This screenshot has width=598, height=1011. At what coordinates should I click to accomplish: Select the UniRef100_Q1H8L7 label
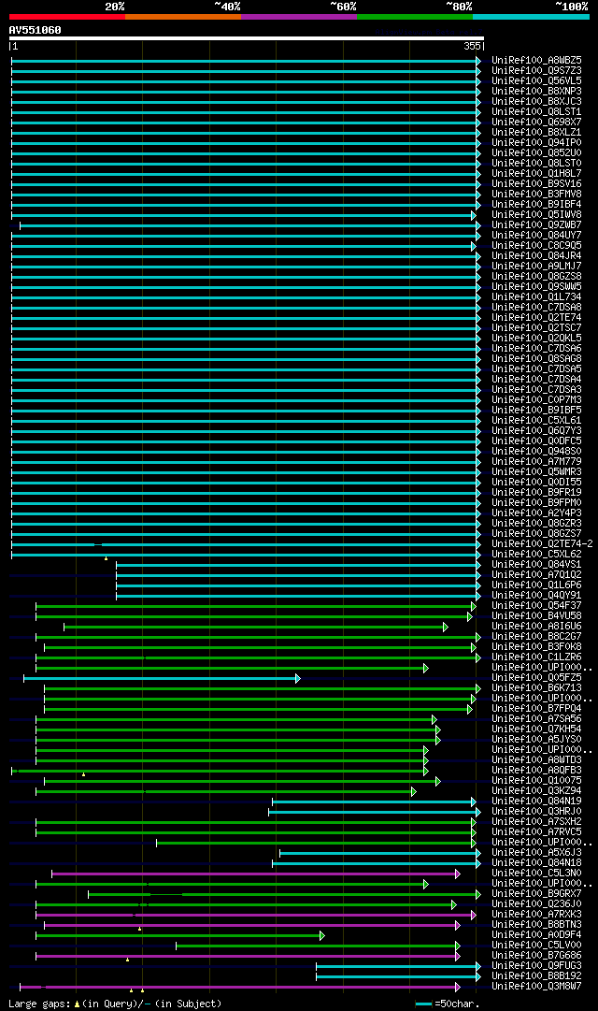click(x=536, y=174)
